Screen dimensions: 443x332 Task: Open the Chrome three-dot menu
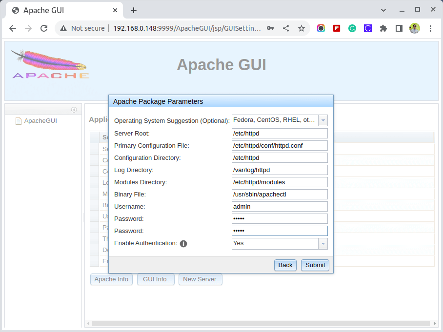[x=430, y=28]
